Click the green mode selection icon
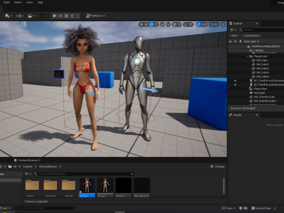 click(43, 16)
